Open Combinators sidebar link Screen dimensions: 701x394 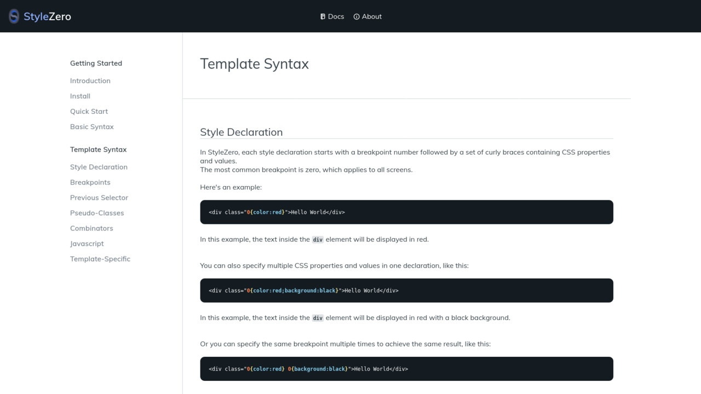(91, 228)
